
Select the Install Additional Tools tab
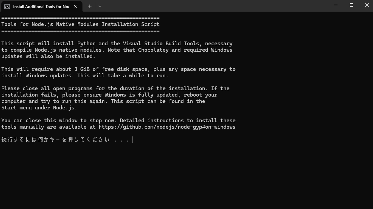pos(41,6)
